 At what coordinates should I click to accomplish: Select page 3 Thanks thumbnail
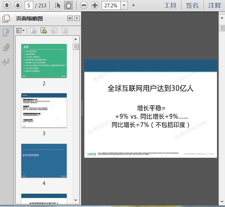[44, 110]
